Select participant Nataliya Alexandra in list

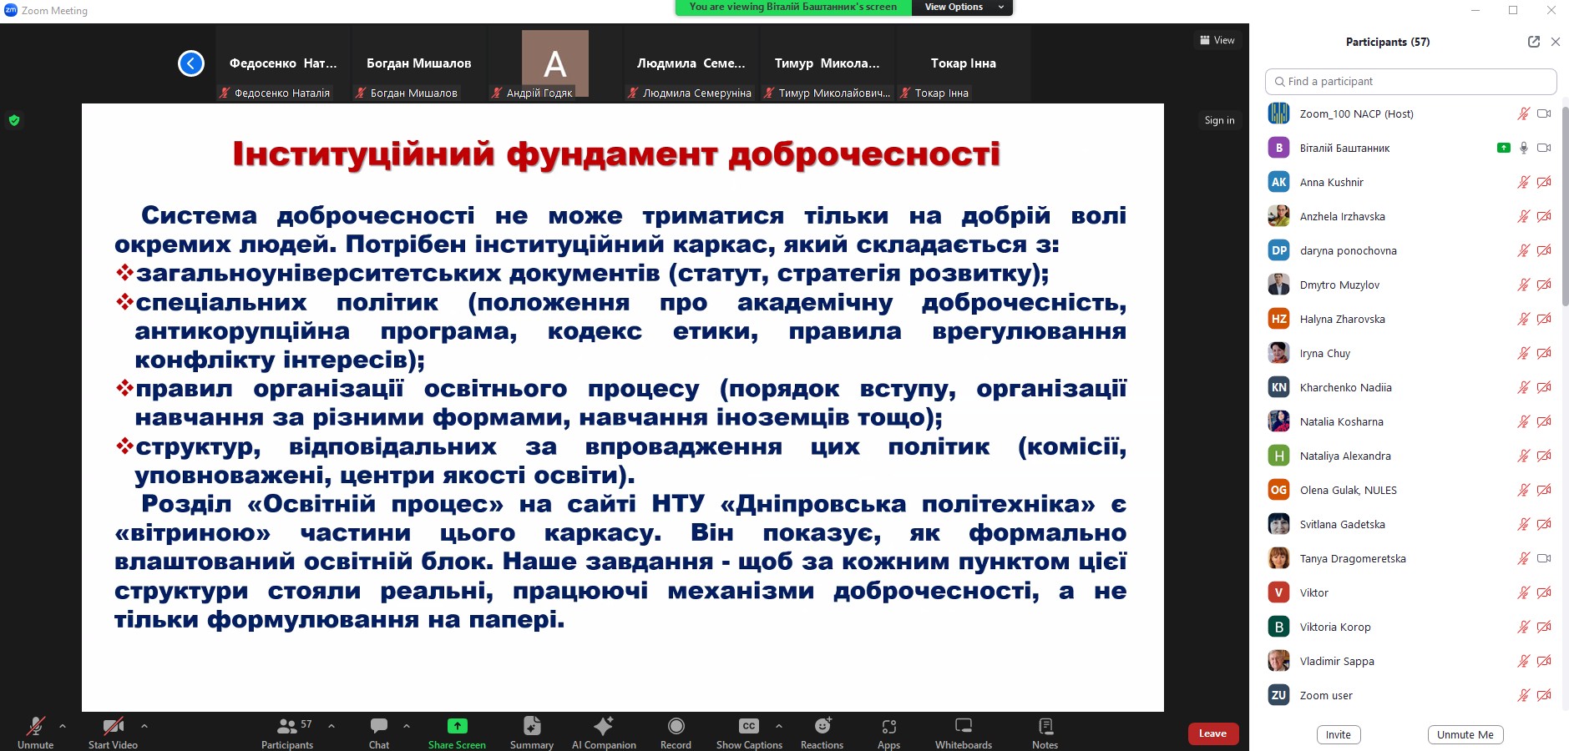coord(1411,456)
